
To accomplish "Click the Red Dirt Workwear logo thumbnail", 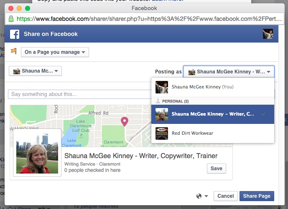I will [162, 133].
